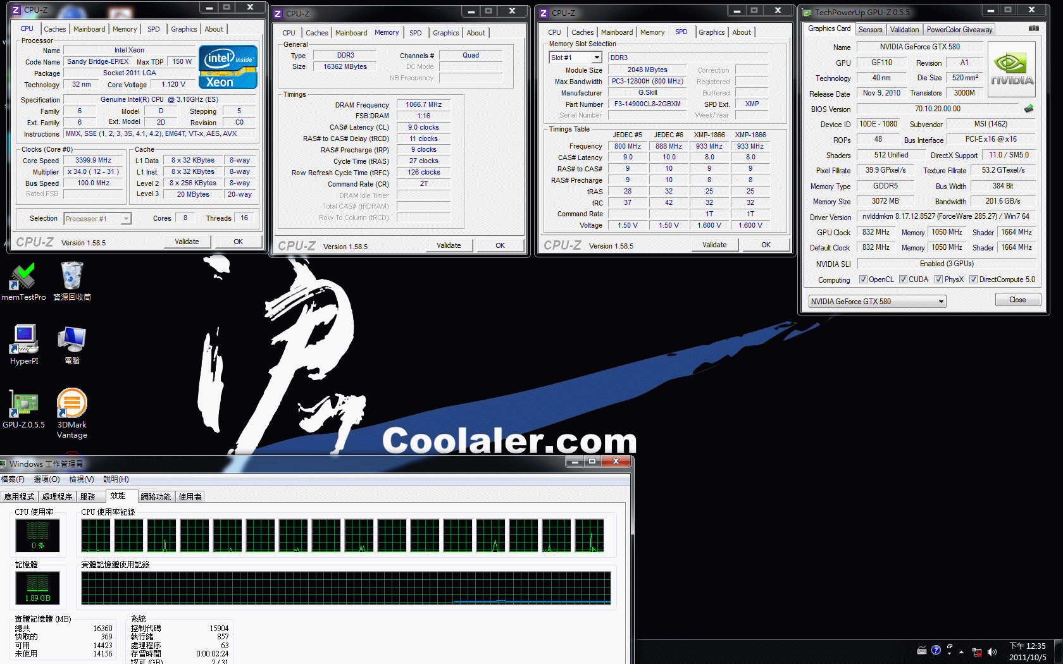Click Validate in the first CPU-Z window
This screenshot has width=1063, height=664.
(187, 242)
